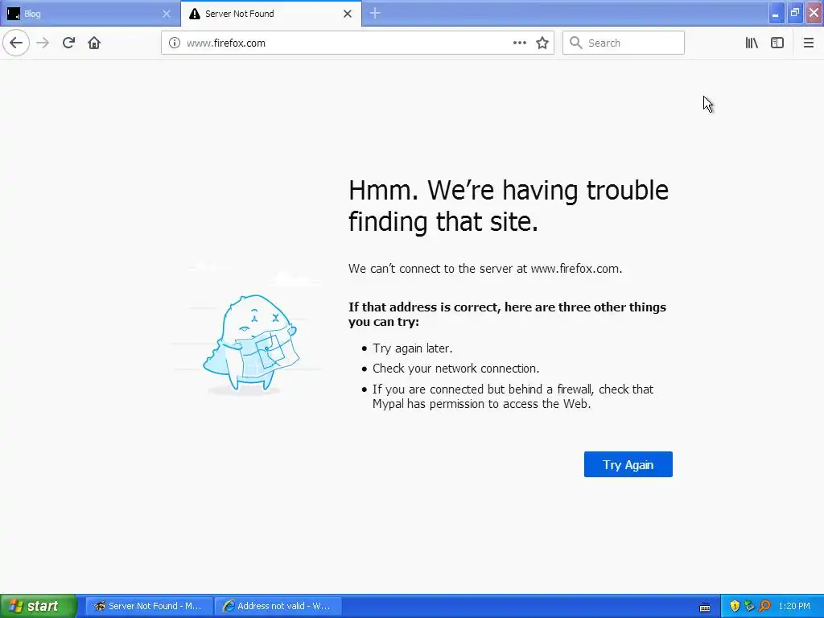Click the security shield tray icon
Image resolution: width=824 pixels, height=618 pixels.
coord(735,606)
